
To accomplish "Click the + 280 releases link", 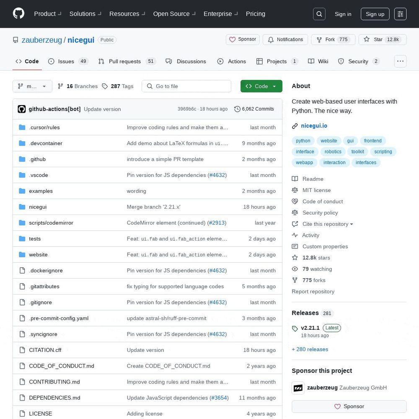I will 310,349.
